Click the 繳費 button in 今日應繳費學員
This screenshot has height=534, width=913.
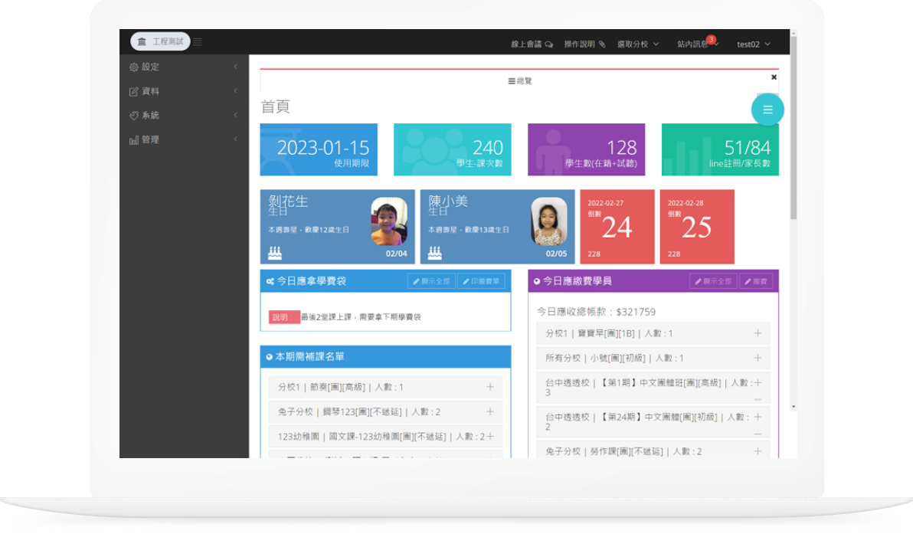(756, 281)
